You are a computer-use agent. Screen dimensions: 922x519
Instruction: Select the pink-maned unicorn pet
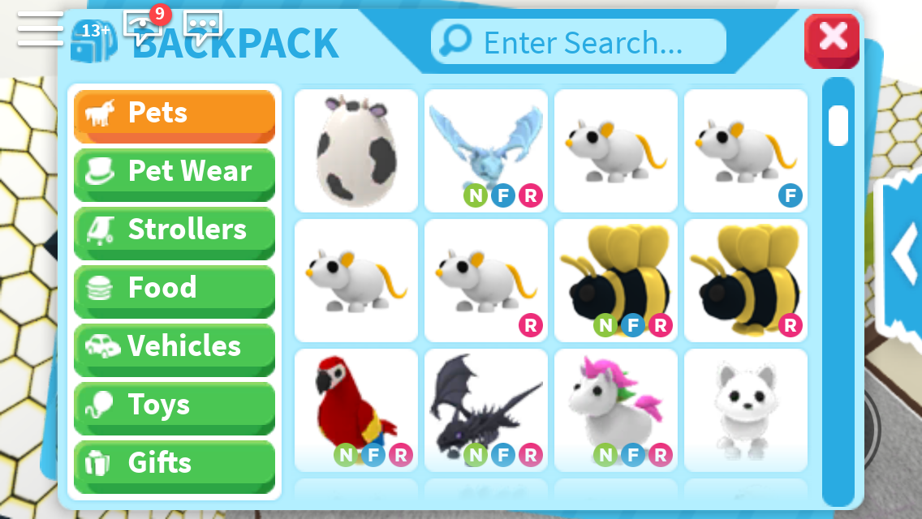pyautogui.click(x=616, y=410)
